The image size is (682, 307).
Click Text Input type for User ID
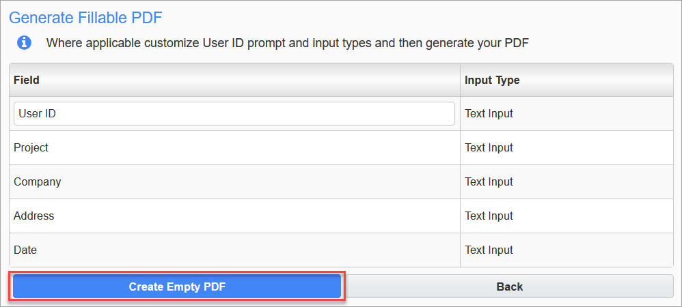point(489,114)
